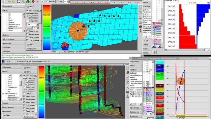Click the yellow folder open icon in the top toolbar
Screen dimensions: 211x119
[13, 1]
